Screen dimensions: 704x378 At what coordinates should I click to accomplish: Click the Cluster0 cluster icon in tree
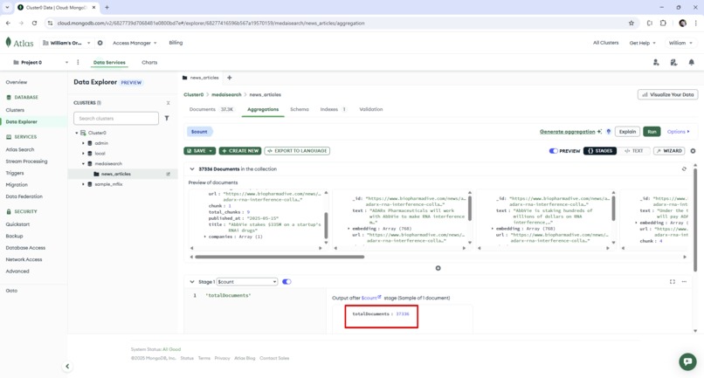83,133
